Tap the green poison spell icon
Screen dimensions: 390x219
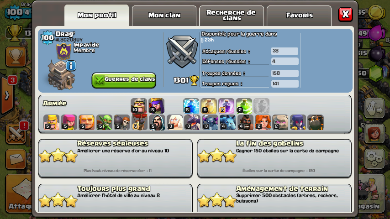click(244, 106)
